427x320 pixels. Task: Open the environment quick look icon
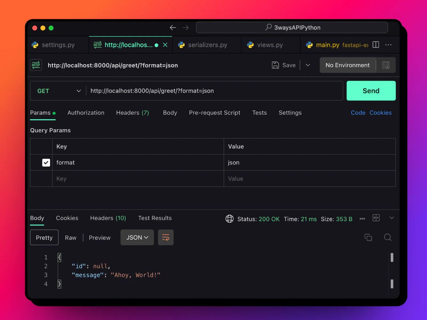(x=386, y=65)
